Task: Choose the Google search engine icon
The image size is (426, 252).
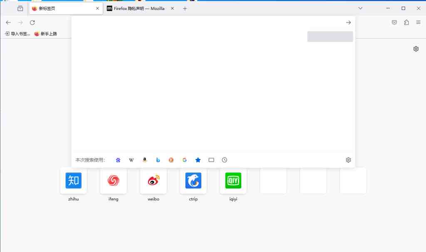Action: click(185, 160)
